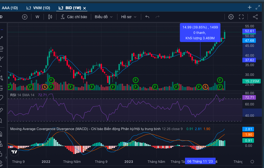Undo the last chart action
The image size is (264, 168).
(x=147, y=17)
